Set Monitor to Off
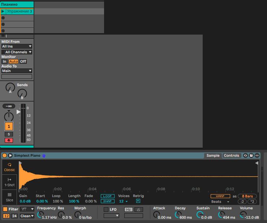 (23, 62)
